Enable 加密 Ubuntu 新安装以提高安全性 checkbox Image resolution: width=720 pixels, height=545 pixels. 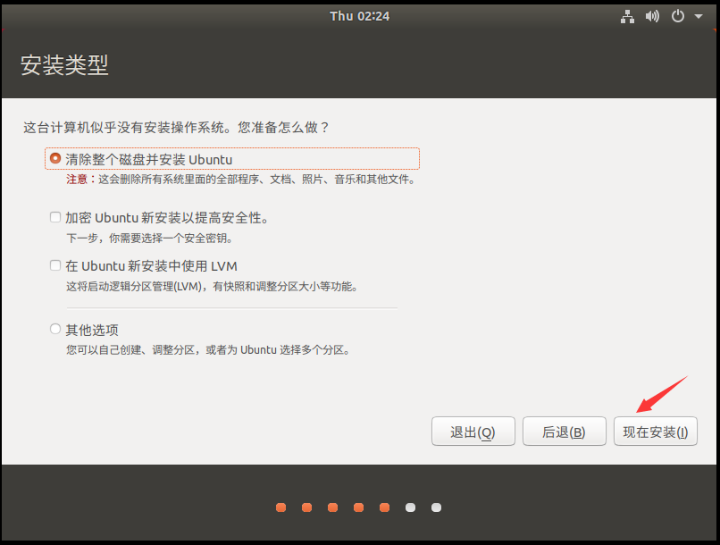click(55, 217)
